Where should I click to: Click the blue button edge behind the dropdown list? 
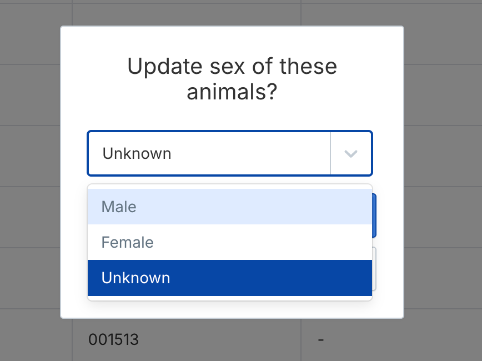[374, 215]
